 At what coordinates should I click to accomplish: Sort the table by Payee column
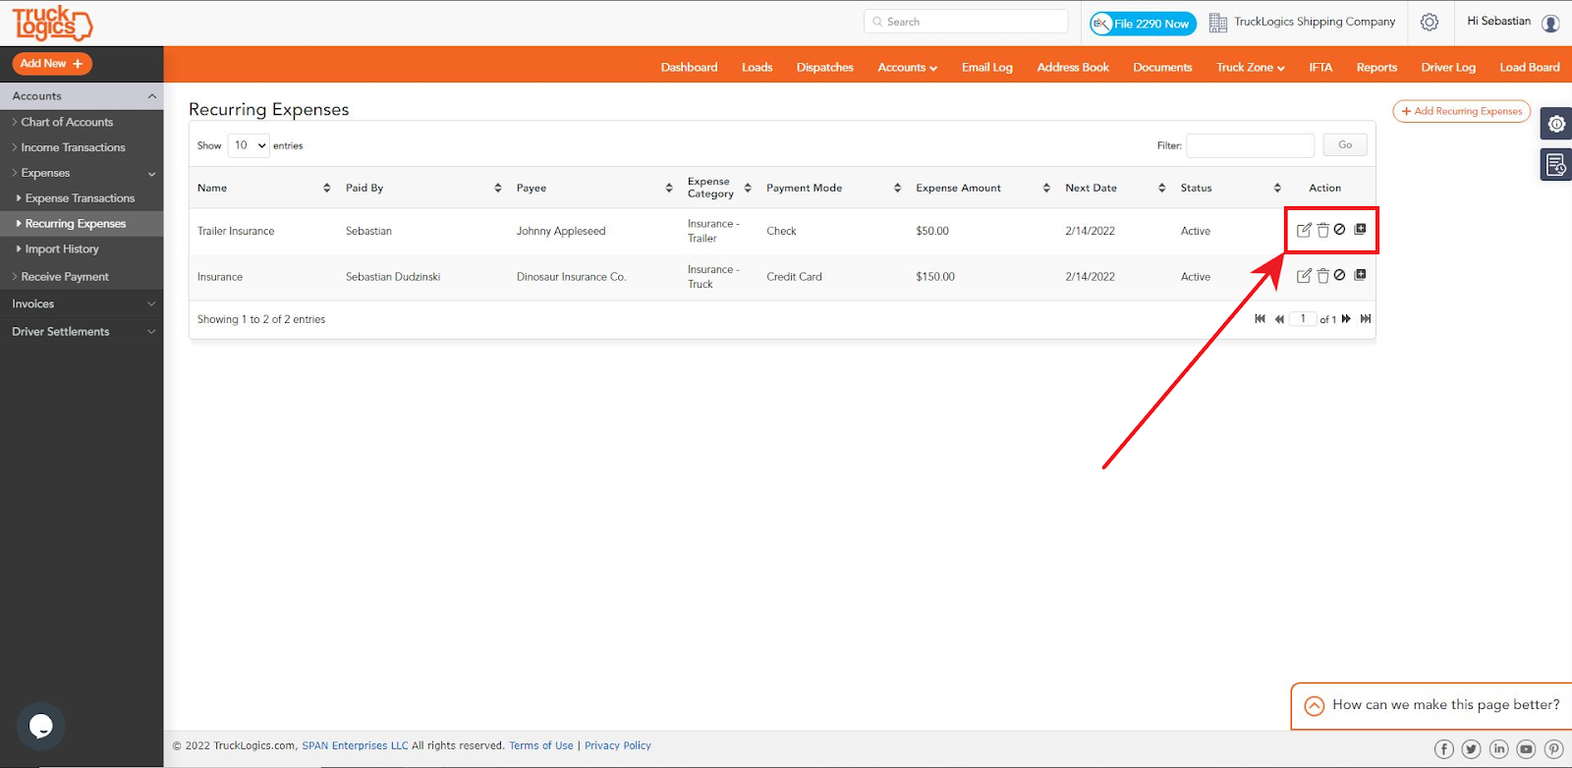coord(669,188)
